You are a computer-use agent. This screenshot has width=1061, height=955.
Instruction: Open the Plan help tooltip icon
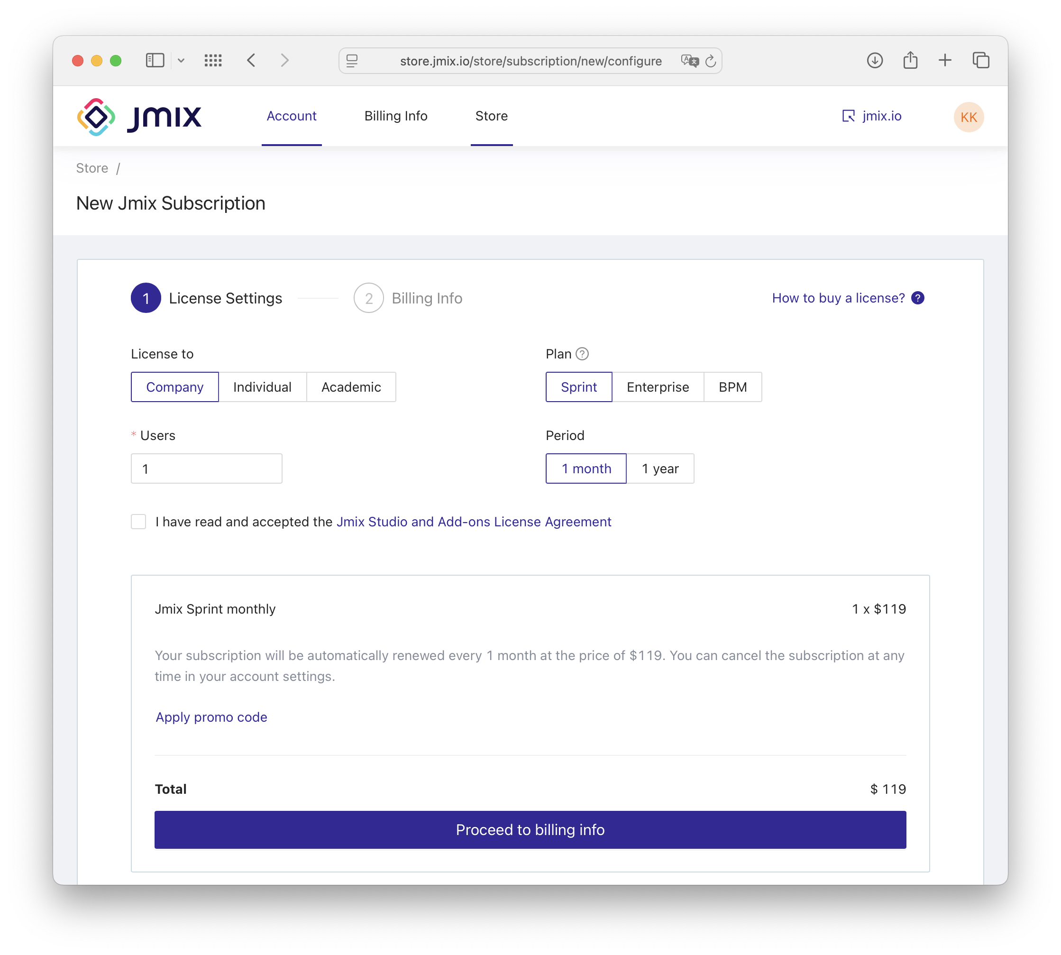(x=584, y=354)
